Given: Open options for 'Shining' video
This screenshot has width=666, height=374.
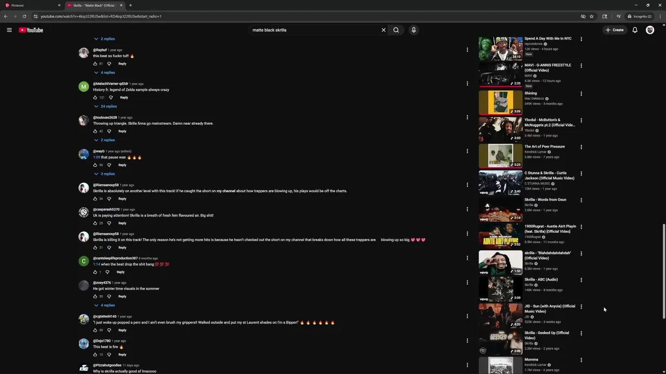Looking at the screenshot, I should [x=581, y=94].
